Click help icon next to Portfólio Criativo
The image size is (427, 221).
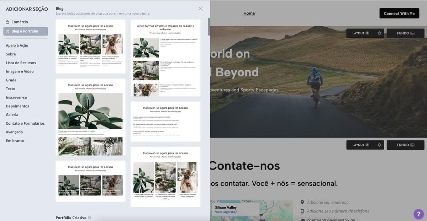tap(90, 218)
